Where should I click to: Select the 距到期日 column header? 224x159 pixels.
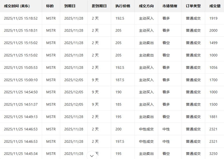(x=99, y=6)
